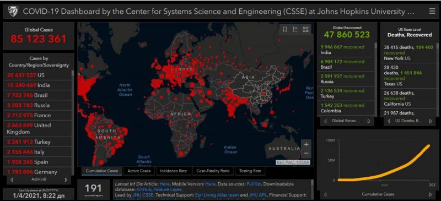Select Turkey recovered entry
The image size is (441, 201).
click(x=346, y=94)
